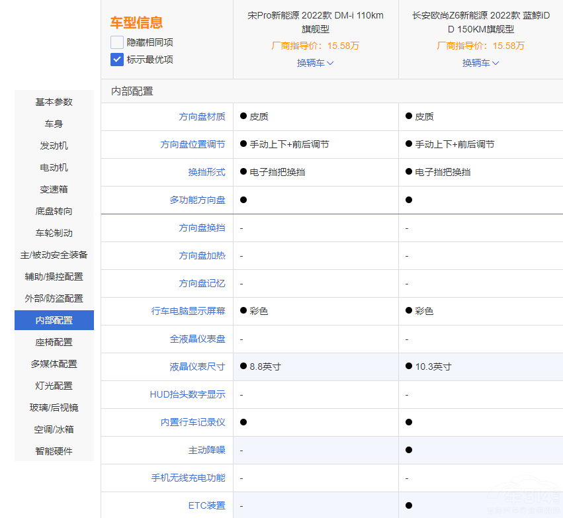View the 灯光配置 section
This screenshot has height=518, width=563.
[x=54, y=386]
